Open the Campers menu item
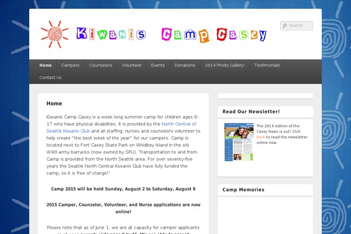This screenshot has height=234, width=351. [70, 65]
